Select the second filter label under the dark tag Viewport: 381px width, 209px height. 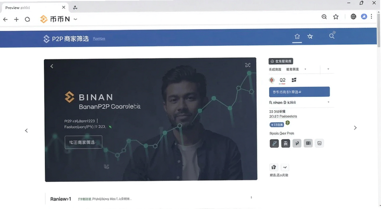[x=292, y=69]
